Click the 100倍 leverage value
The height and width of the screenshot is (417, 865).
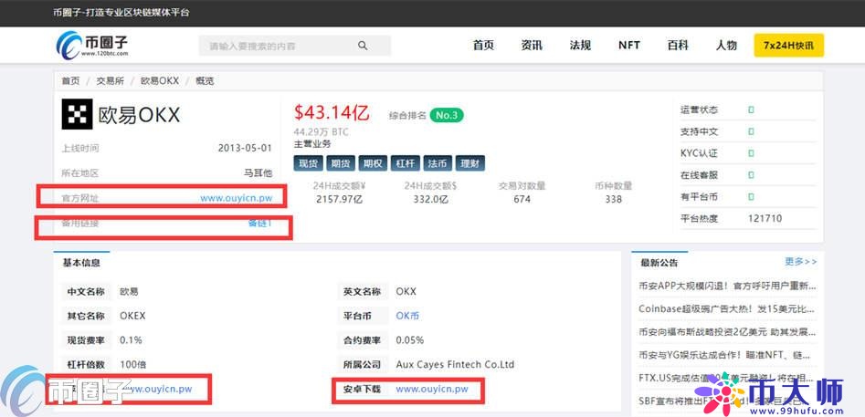[133, 364]
